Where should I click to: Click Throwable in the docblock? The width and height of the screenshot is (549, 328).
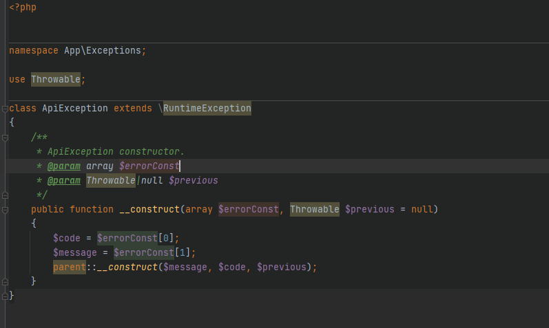[111, 181]
